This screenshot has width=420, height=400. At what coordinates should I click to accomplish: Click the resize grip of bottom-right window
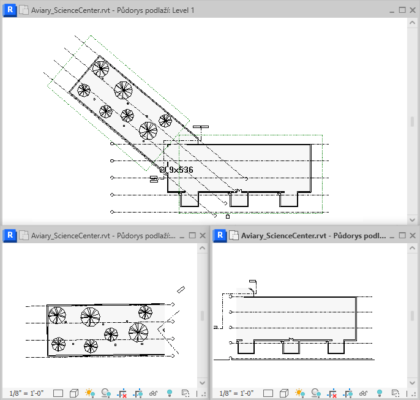414,394
